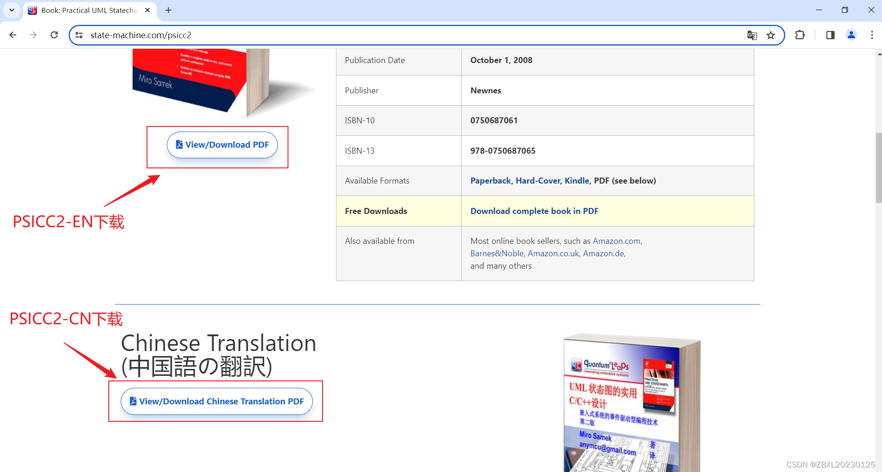Screen dimensions: 882x472
Task: Toggle the browser side panel
Action: [x=830, y=35]
